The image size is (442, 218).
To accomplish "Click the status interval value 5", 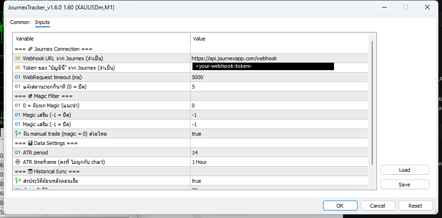I will (x=279, y=87).
